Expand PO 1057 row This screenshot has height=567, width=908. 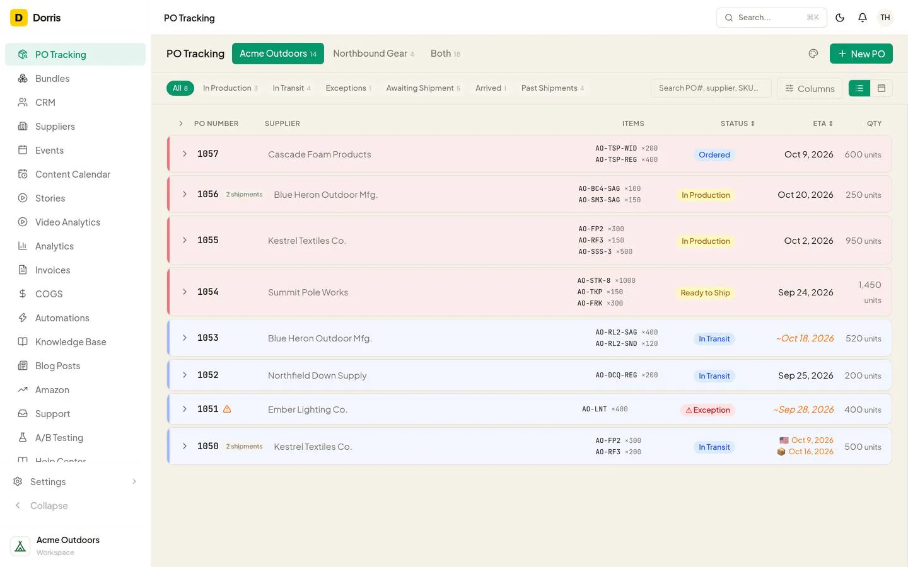[185, 154]
